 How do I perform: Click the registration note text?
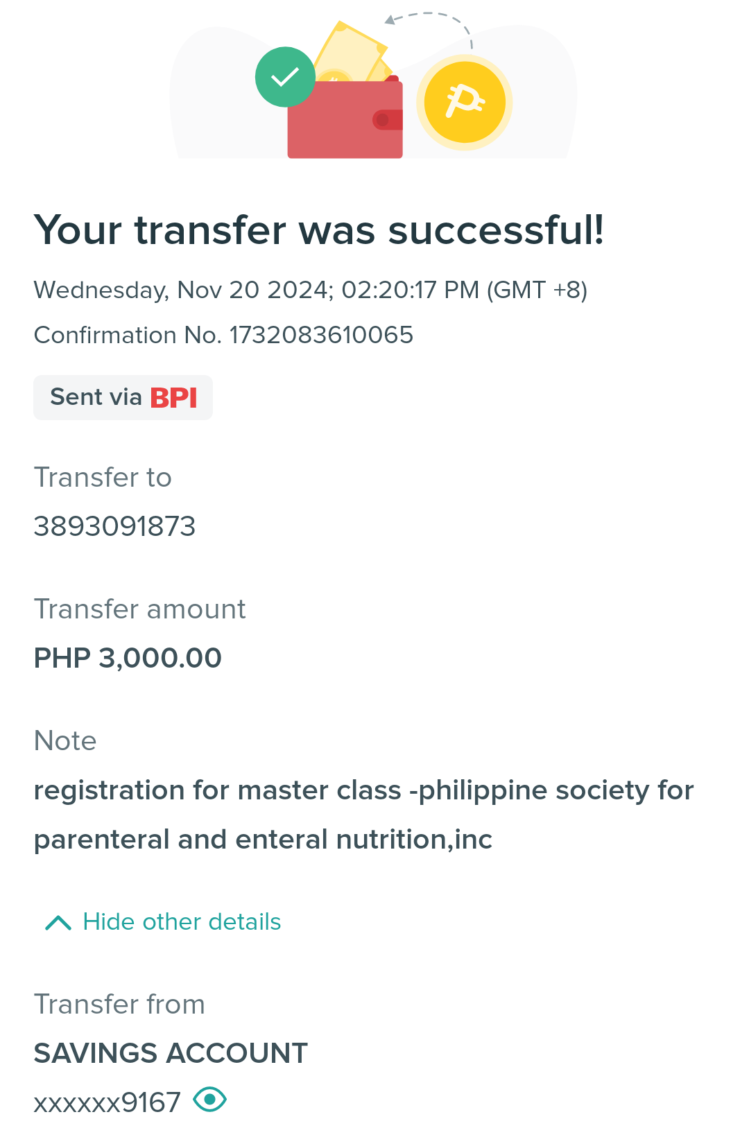[364, 815]
